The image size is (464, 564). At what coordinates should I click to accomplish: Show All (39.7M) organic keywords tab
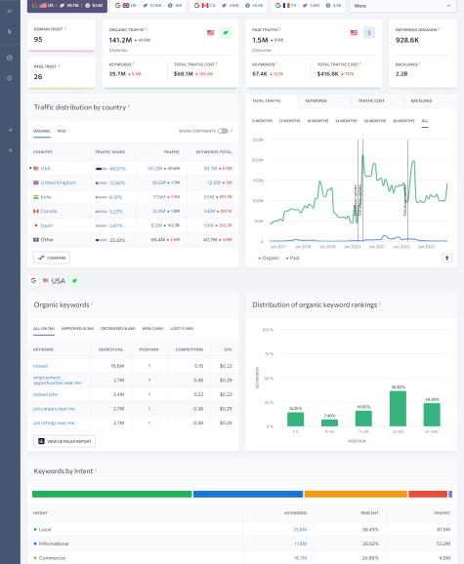click(x=44, y=329)
